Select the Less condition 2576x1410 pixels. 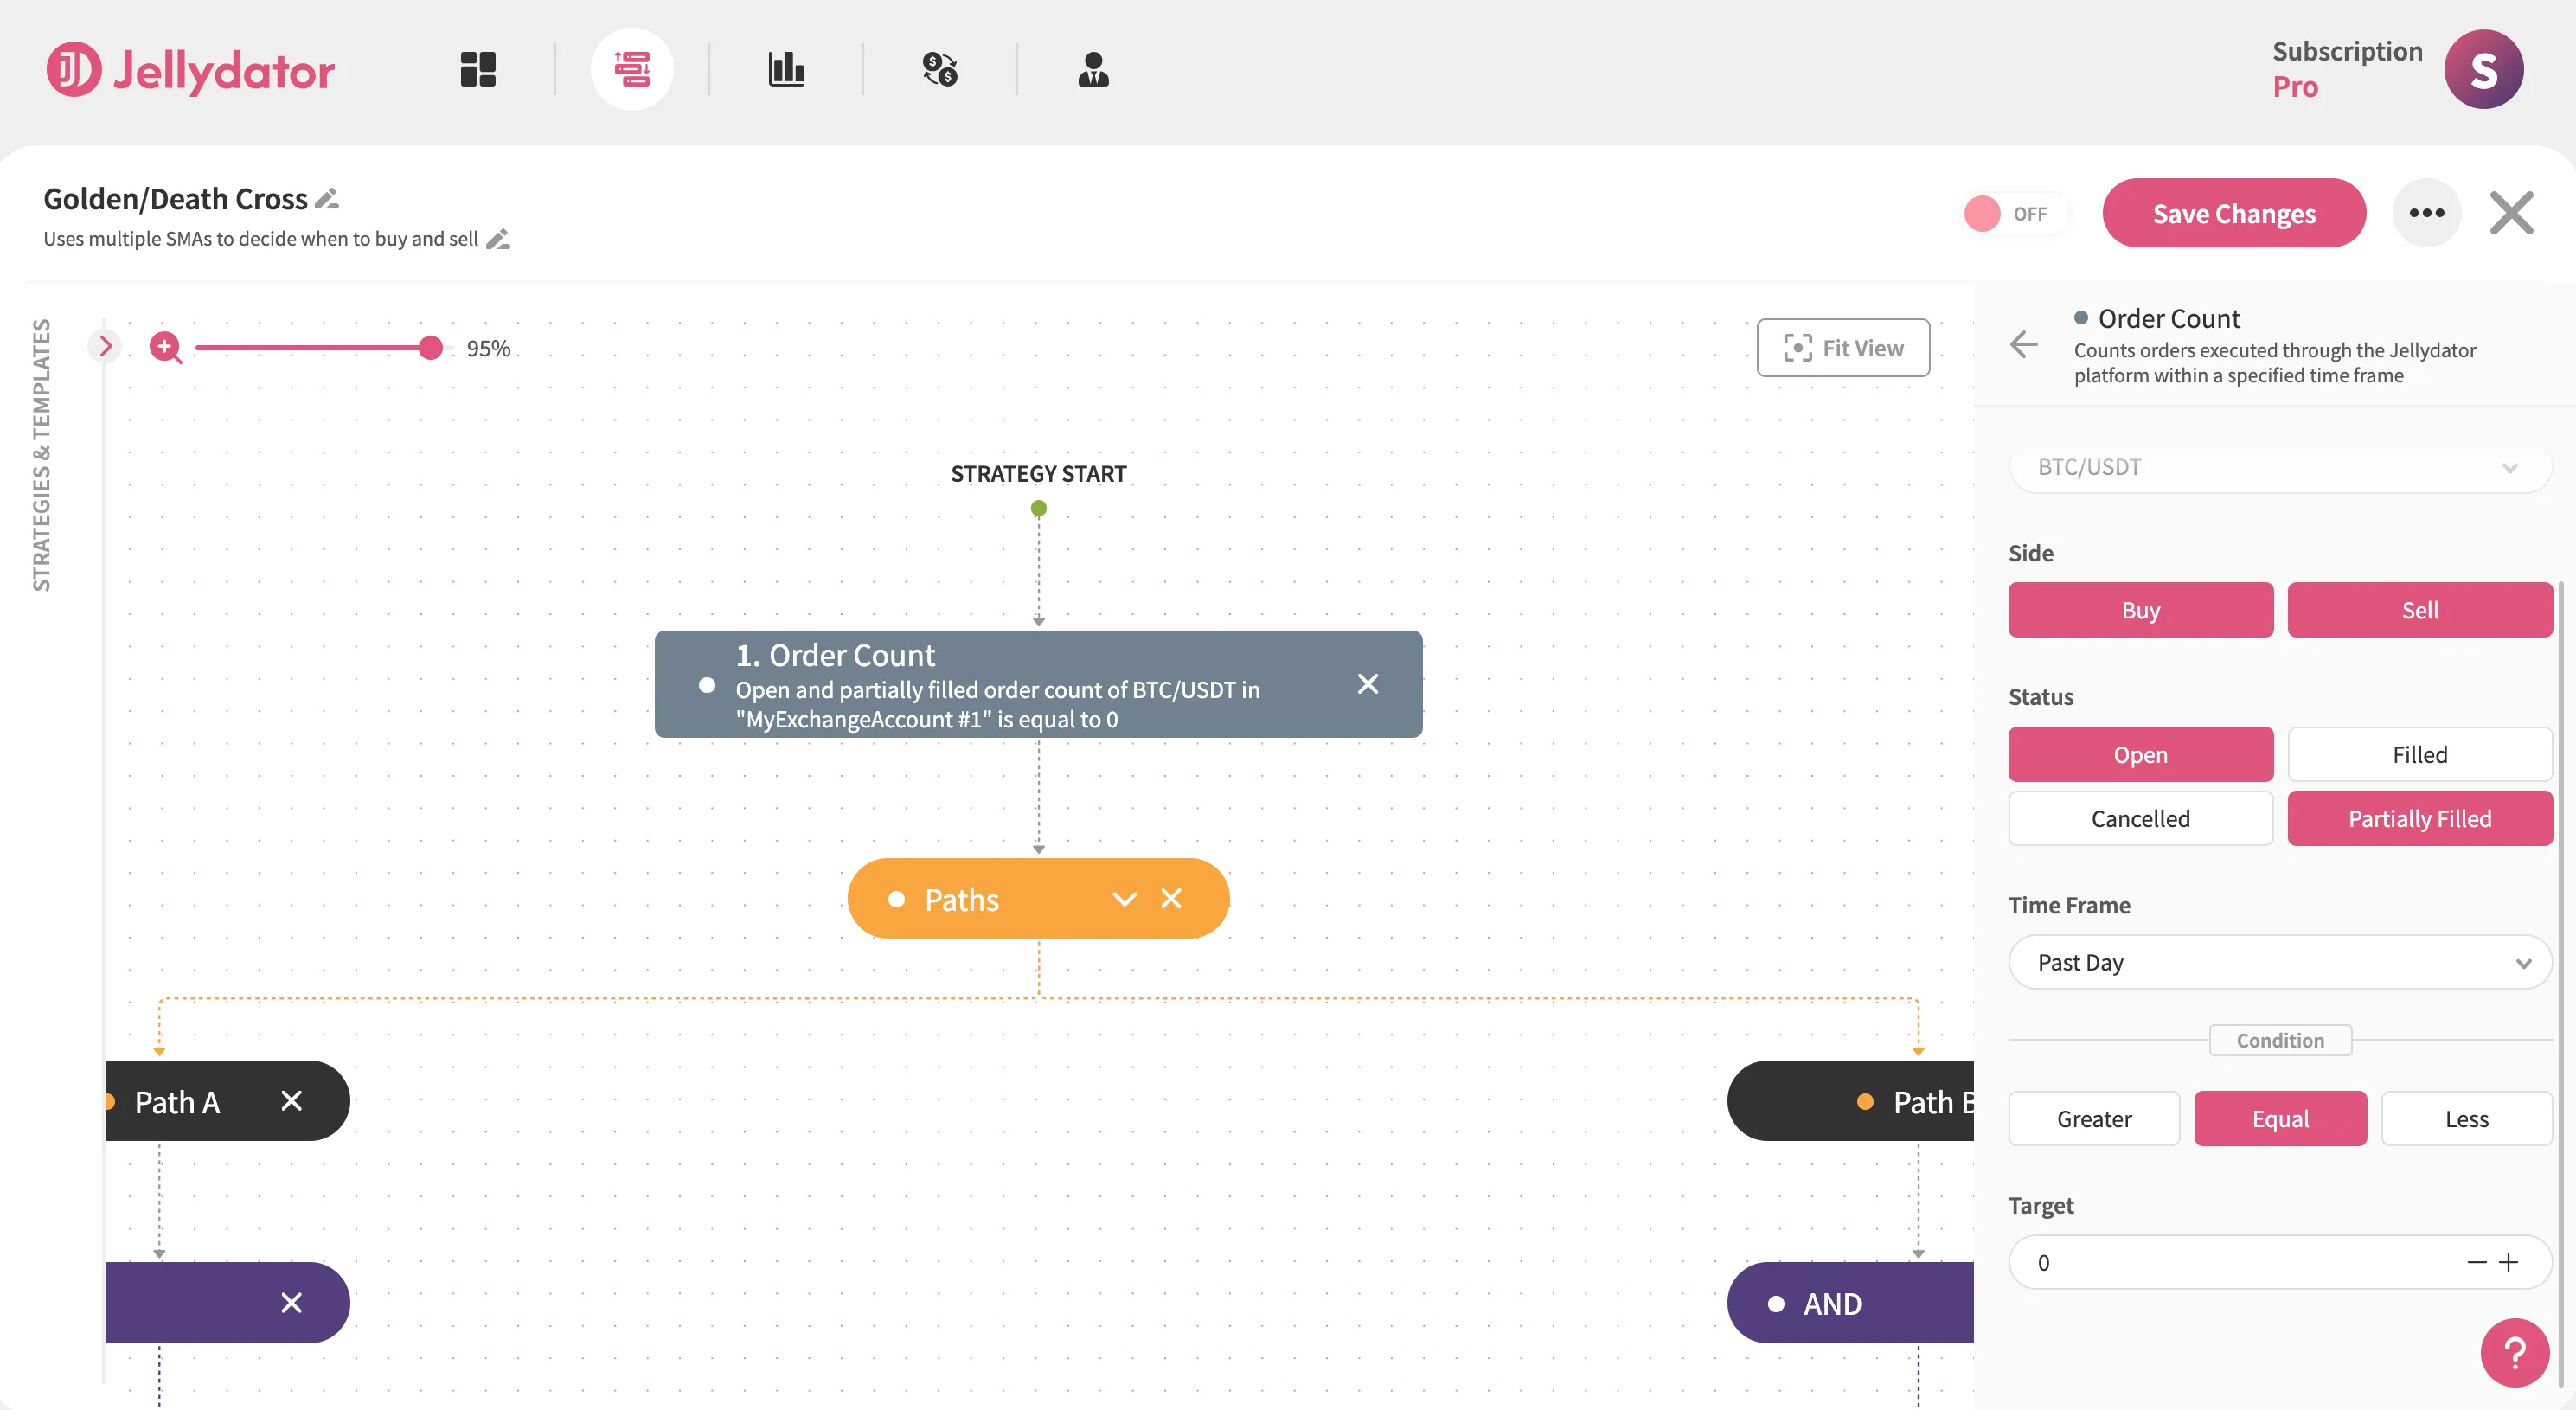(2466, 1118)
